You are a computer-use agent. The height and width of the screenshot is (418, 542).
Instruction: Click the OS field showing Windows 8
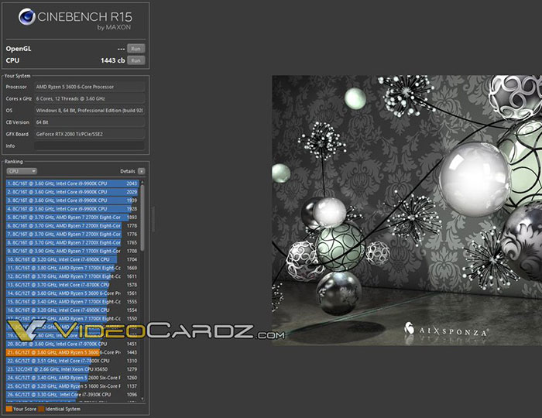[90, 111]
